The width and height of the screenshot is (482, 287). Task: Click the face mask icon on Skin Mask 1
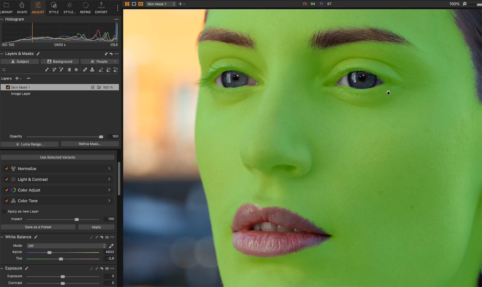(93, 87)
